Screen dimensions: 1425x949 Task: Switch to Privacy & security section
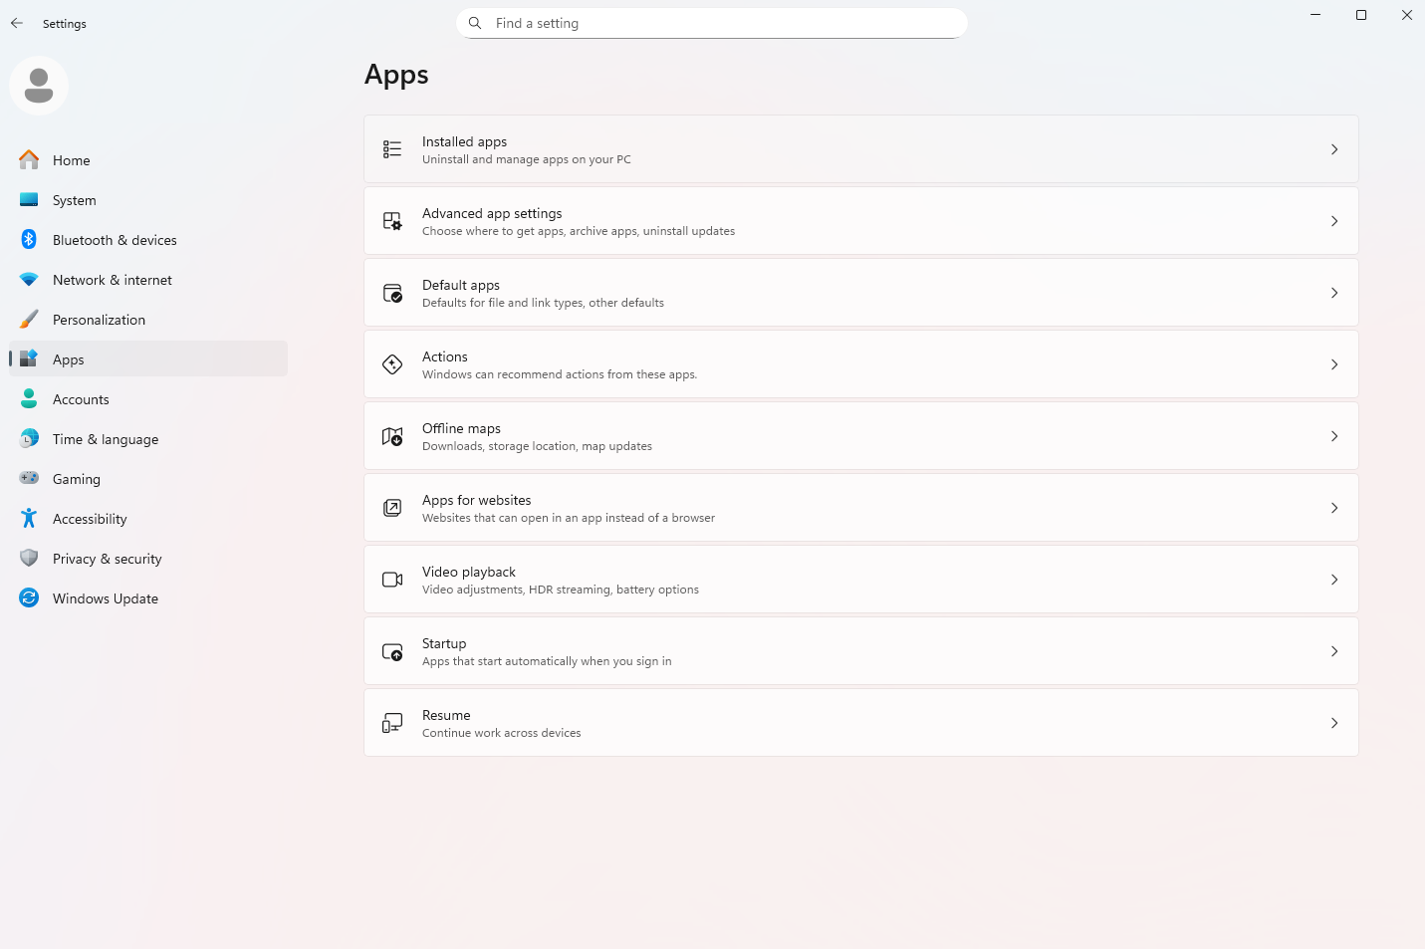point(107,559)
